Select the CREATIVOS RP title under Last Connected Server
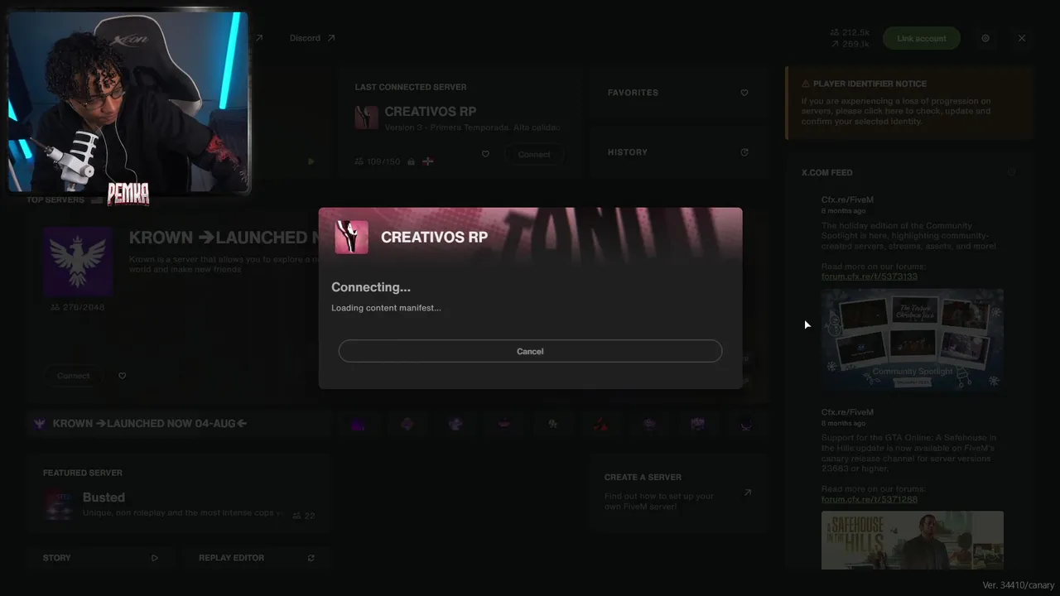The height and width of the screenshot is (596, 1060). pos(430,112)
